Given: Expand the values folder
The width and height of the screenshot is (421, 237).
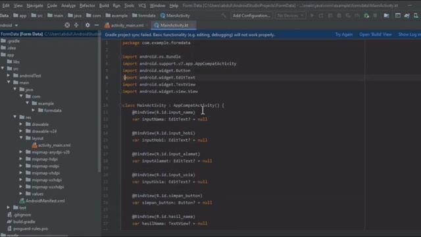Looking at the screenshot, I should tap(21, 194).
